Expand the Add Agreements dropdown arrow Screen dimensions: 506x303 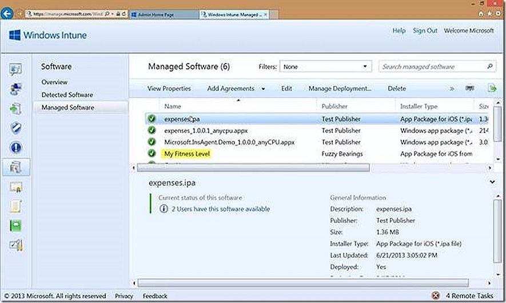pyautogui.click(x=263, y=89)
